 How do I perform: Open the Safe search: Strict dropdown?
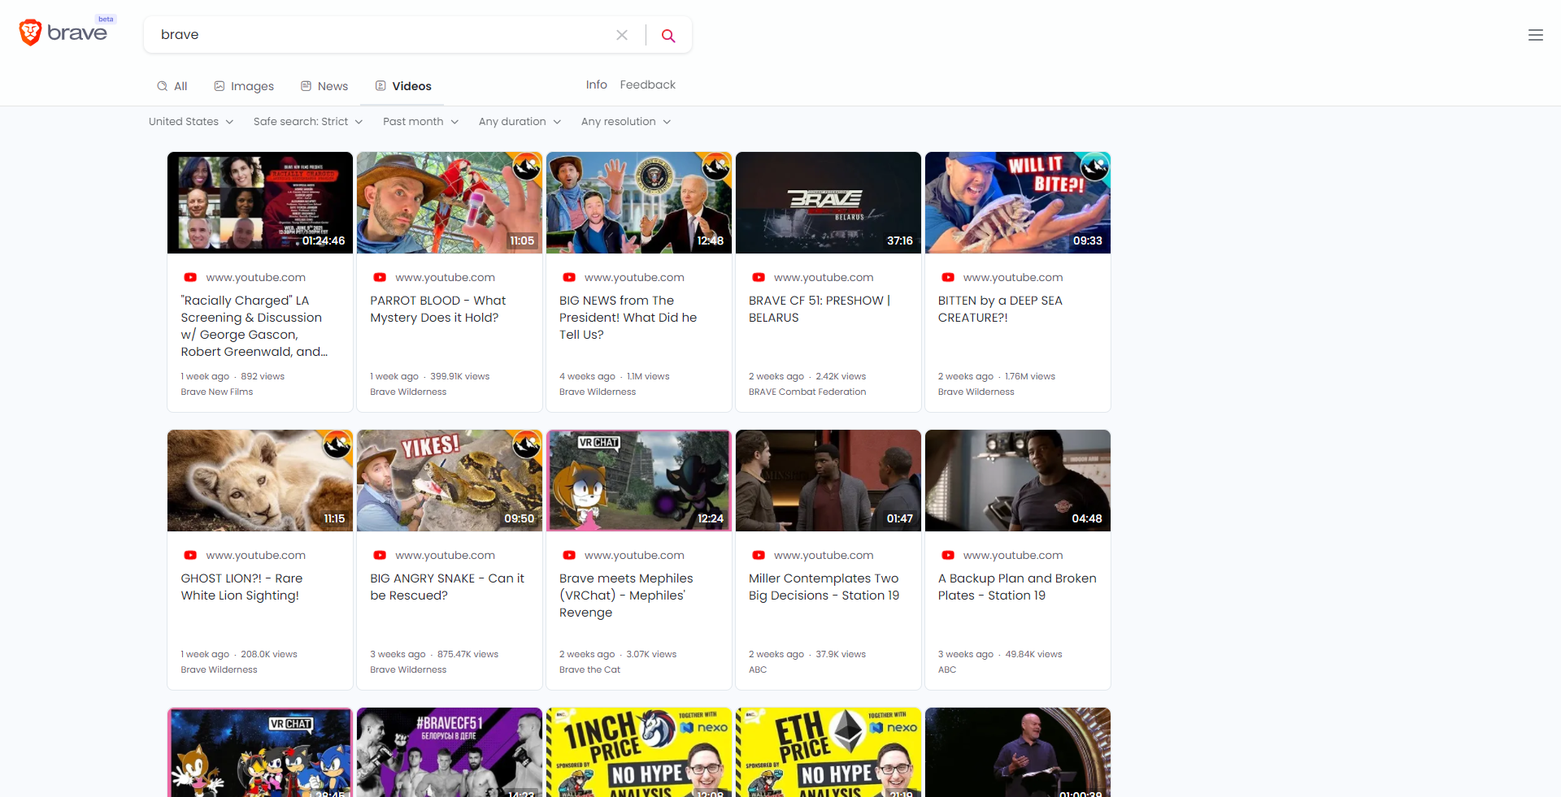308,122
